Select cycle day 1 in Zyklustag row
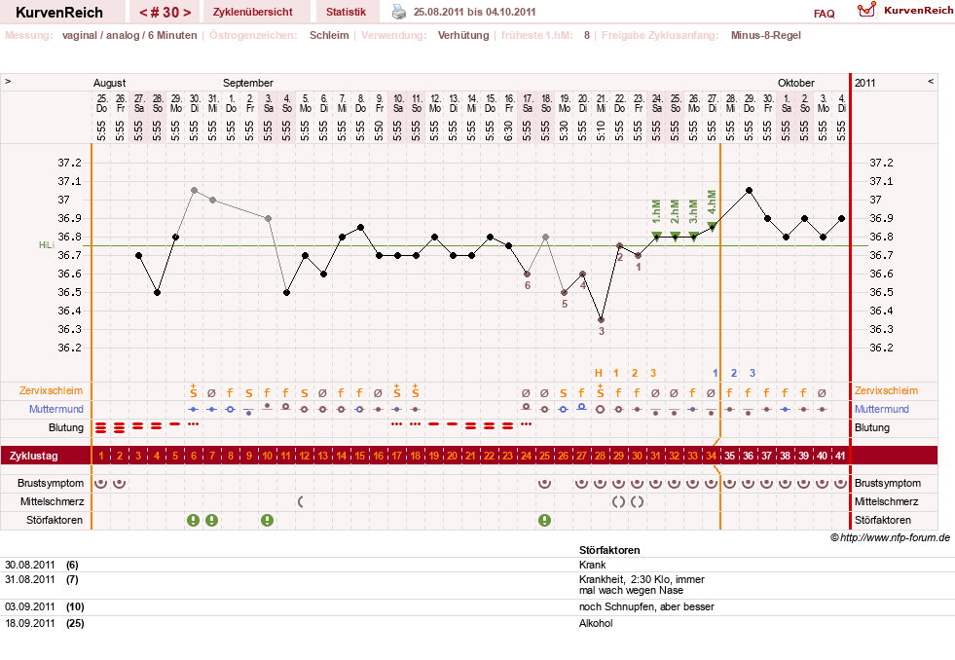 click(x=101, y=456)
